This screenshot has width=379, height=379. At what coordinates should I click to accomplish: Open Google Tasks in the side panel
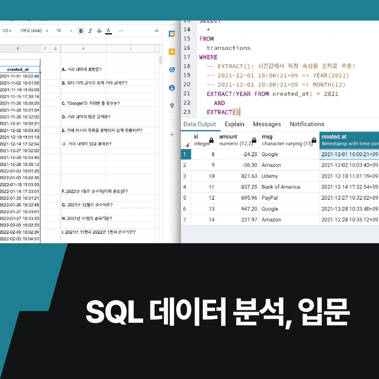tap(172, 69)
